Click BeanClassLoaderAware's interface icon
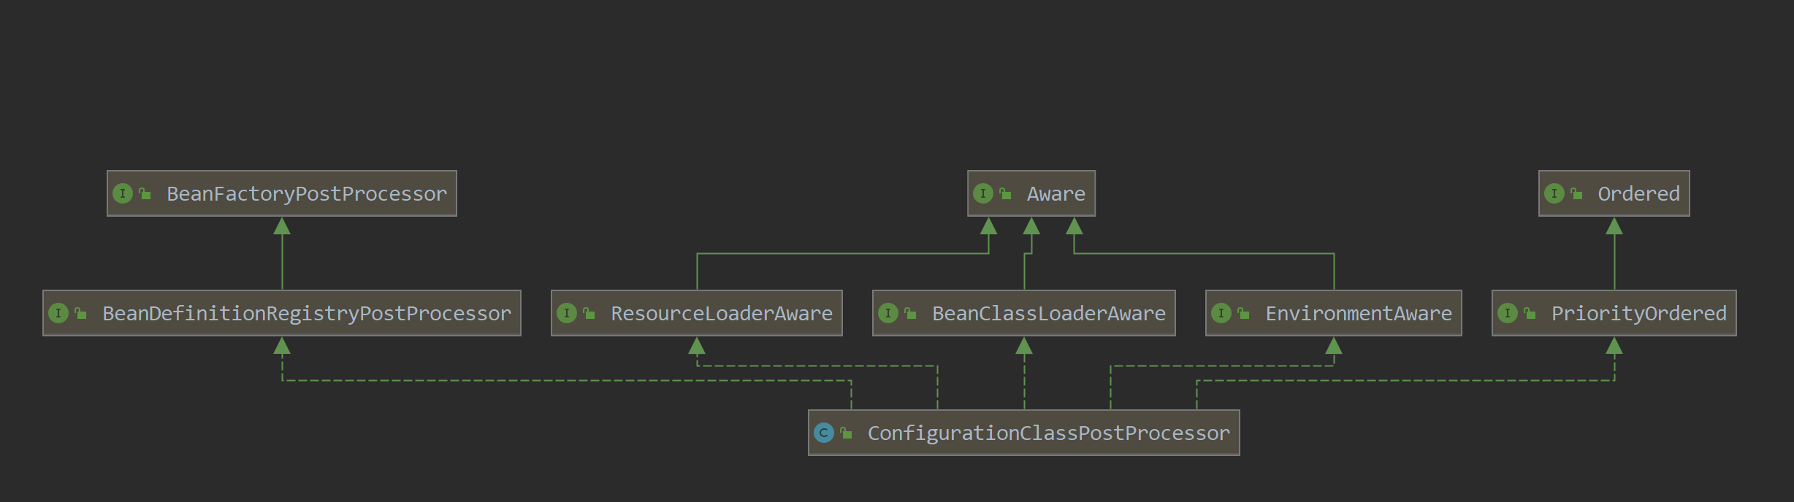The image size is (1794, 502). pyautogui.click(x=888, y=314)
